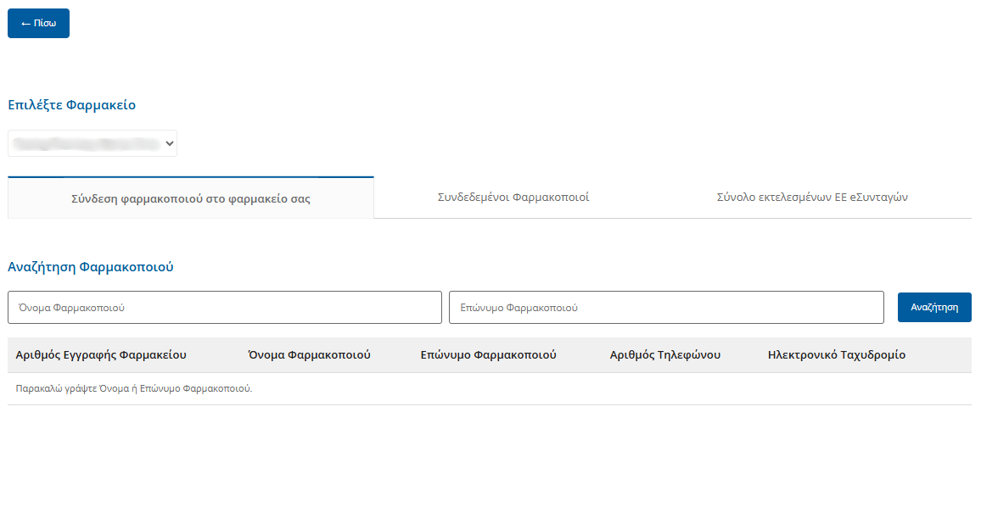Focus the Όνομα Φαρμακοποιού search input field

pyautogui.click(x=225, y=308)
